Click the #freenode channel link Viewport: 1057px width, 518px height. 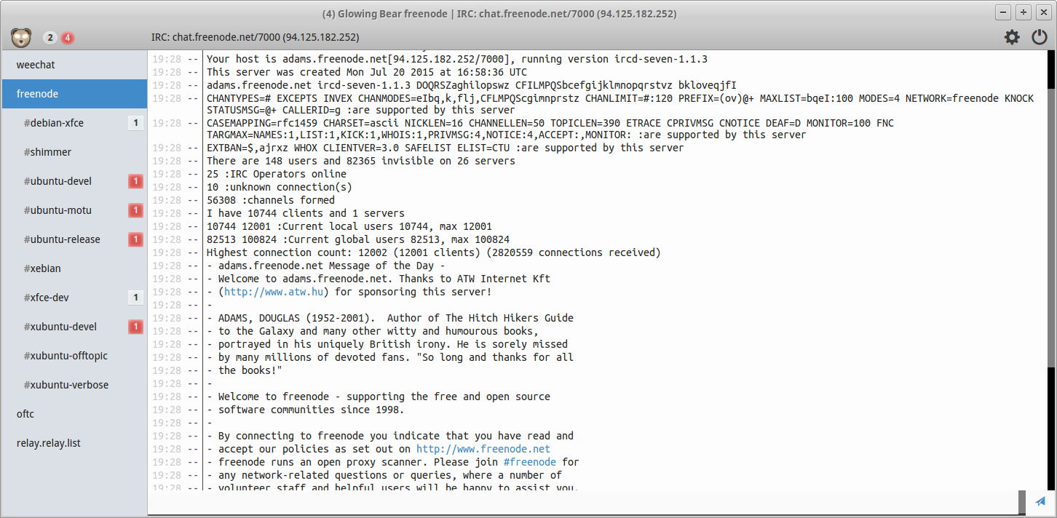coord(529,462)
